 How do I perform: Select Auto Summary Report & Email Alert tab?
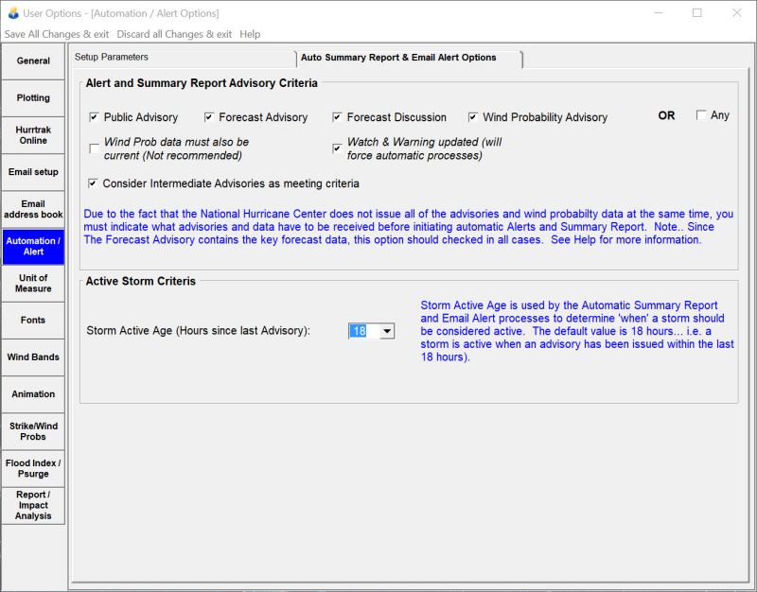398,58
